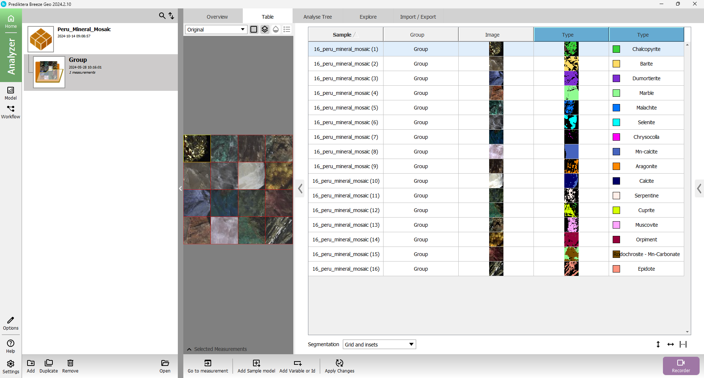Click Add Sample model icon
Screen dimensions: 704x378
(256, 363)
